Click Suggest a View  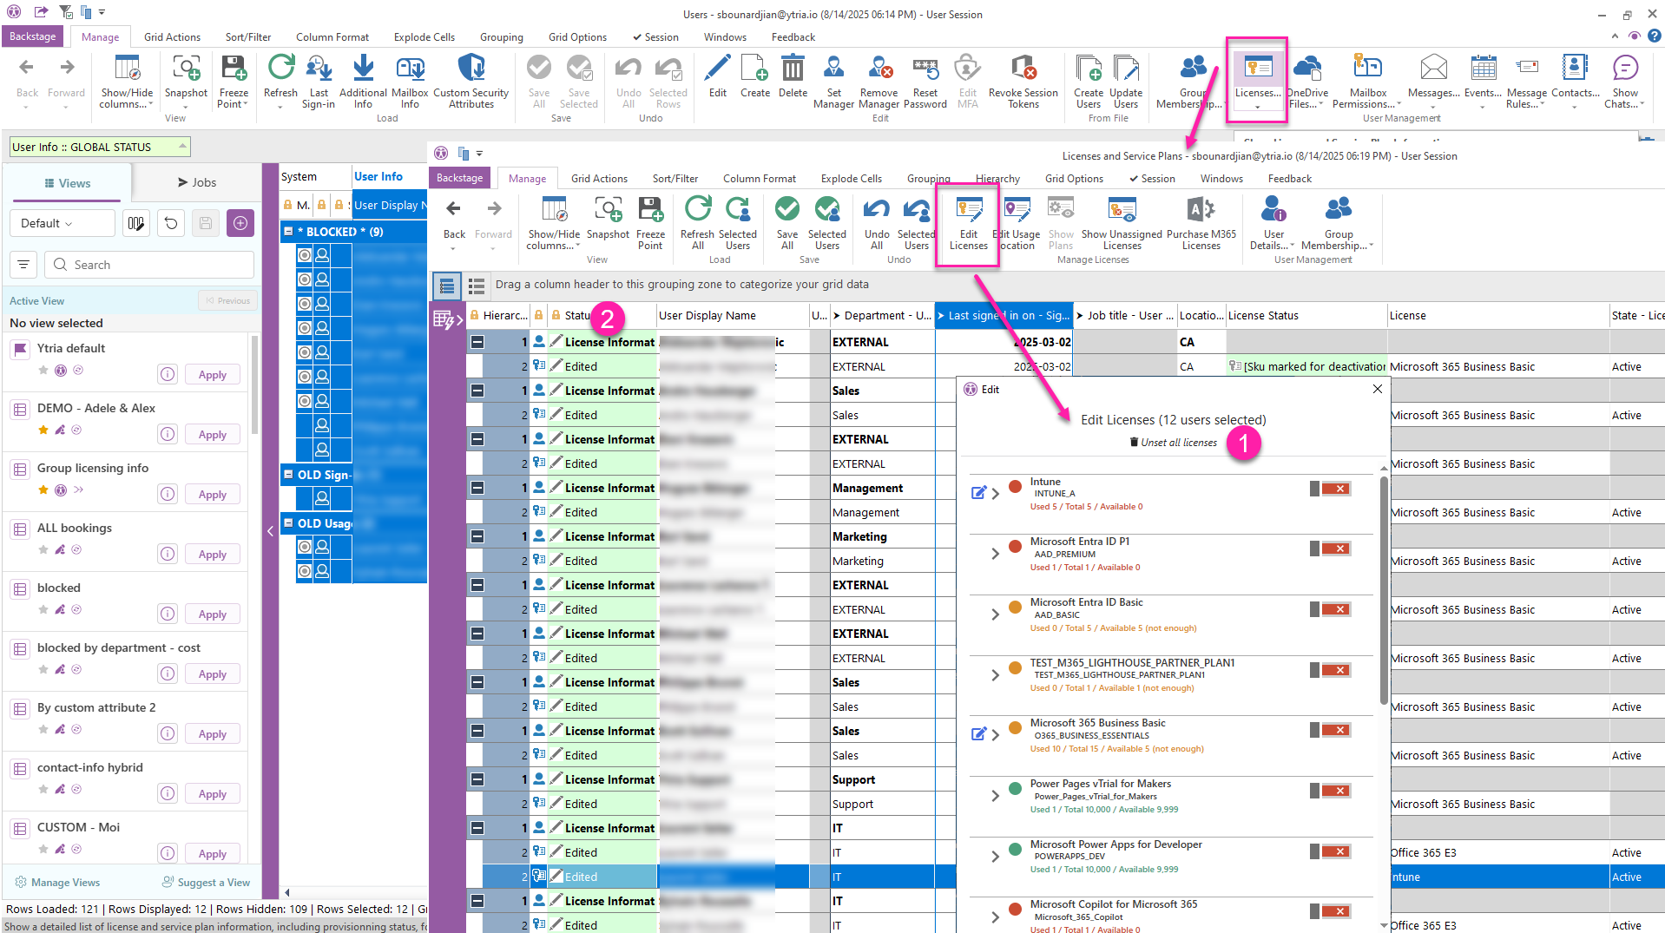click(x=206, y=882)
